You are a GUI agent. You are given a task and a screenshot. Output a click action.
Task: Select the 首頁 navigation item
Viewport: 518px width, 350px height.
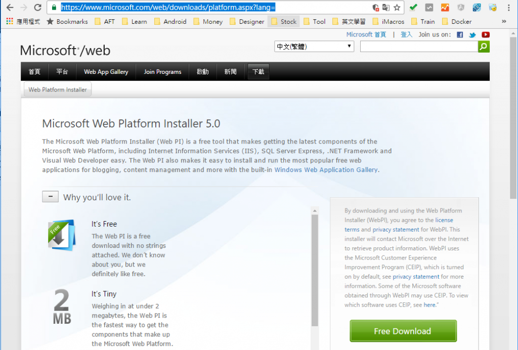pyautogui.click(x=34, y=72)
